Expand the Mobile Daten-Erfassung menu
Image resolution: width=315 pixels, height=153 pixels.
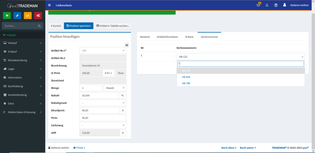22,112
